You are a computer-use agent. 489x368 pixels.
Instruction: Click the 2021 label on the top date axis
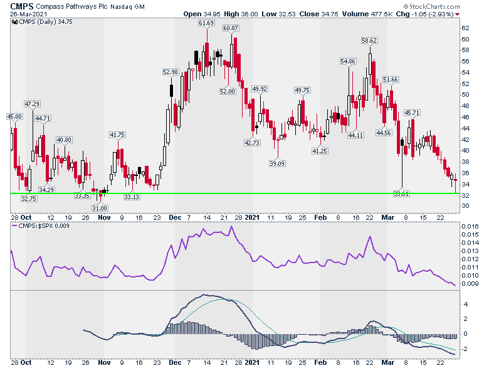pos(252,217)
